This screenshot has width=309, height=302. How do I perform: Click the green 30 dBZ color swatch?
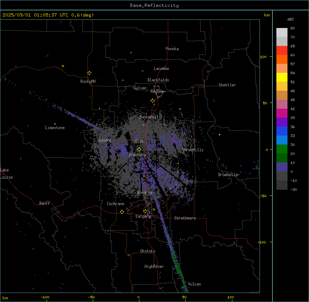[x=282, y=149]
